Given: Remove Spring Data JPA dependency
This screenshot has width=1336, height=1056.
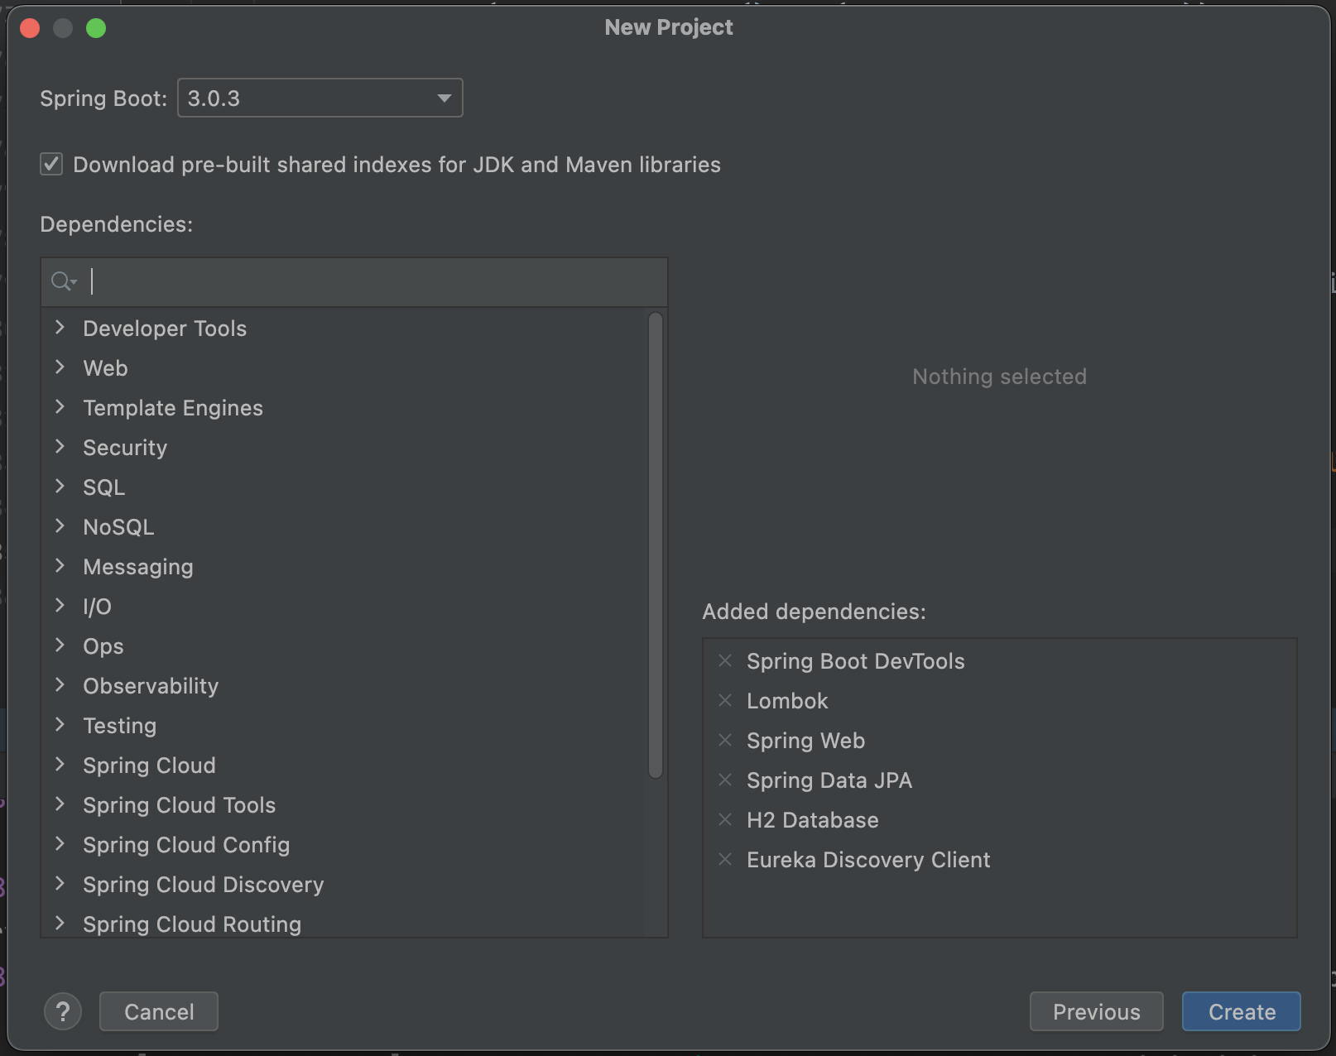Looking at the screenshot, I should pyautogui.click(x=725, y=780).
